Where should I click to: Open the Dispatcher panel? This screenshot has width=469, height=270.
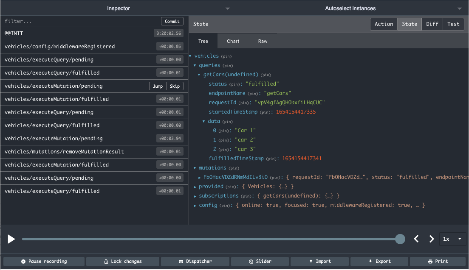pos(195,261)
